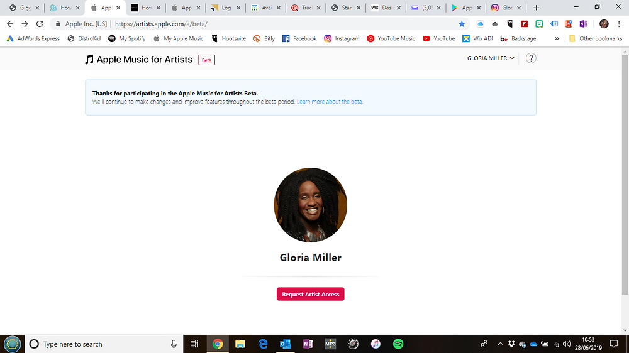Click the blue cloud extension icon
Image resolution: width=629 pixels, height=353 pixels.
[x=480, y=24]
